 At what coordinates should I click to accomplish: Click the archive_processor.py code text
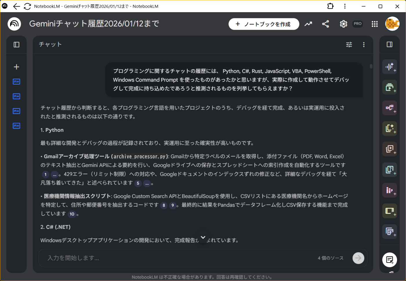[x=139, y=156]
